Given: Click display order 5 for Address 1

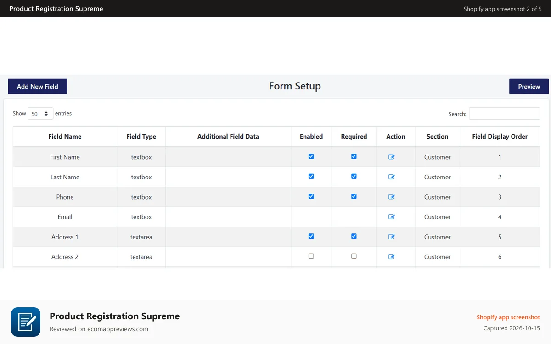Looking at the screenshot, I should [x=500, y=237].
